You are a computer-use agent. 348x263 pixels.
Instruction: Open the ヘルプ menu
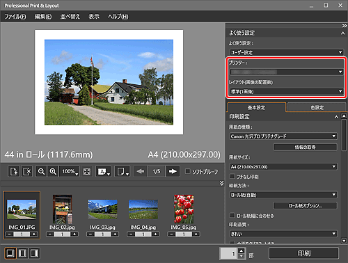pos(118,17)
